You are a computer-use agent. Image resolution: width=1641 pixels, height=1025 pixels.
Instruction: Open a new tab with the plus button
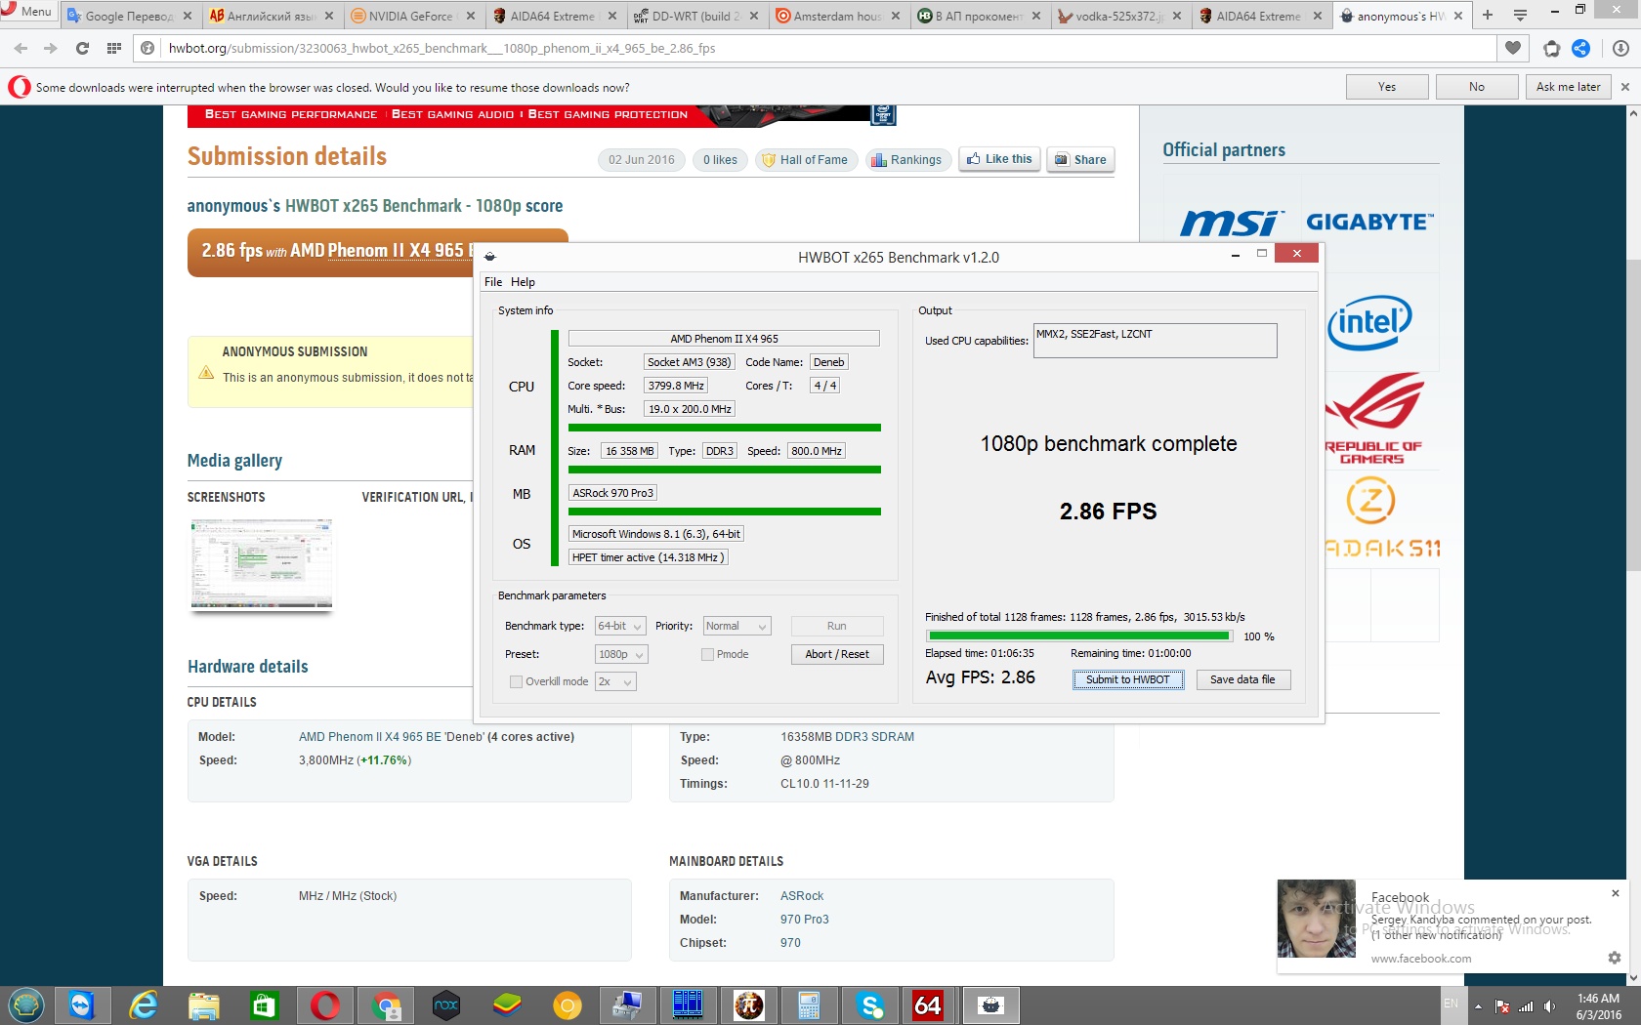click(x=1488, y=15)
